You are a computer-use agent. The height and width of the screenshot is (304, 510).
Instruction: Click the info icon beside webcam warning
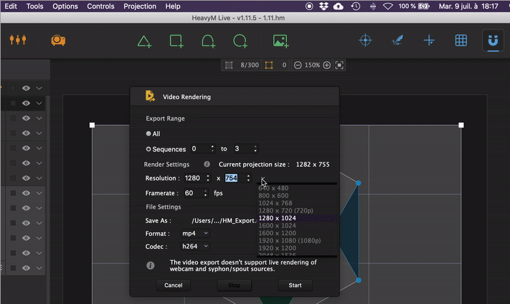tap(150, 265)
